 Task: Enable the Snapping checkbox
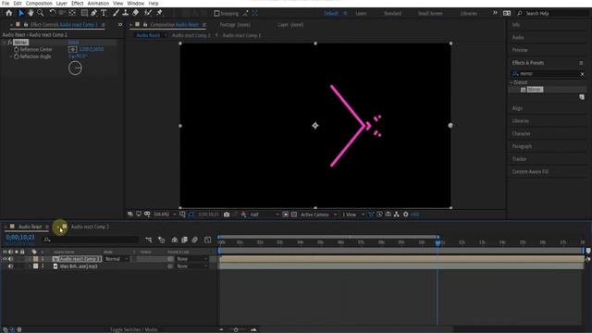216,13
